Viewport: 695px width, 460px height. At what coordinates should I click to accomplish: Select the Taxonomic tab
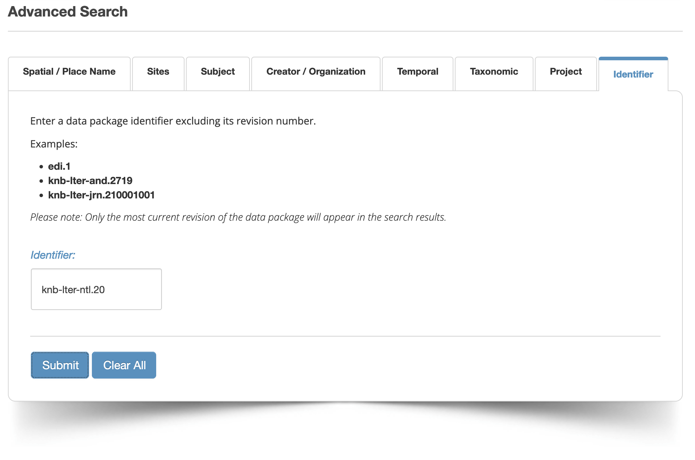(x=494, y=73)
